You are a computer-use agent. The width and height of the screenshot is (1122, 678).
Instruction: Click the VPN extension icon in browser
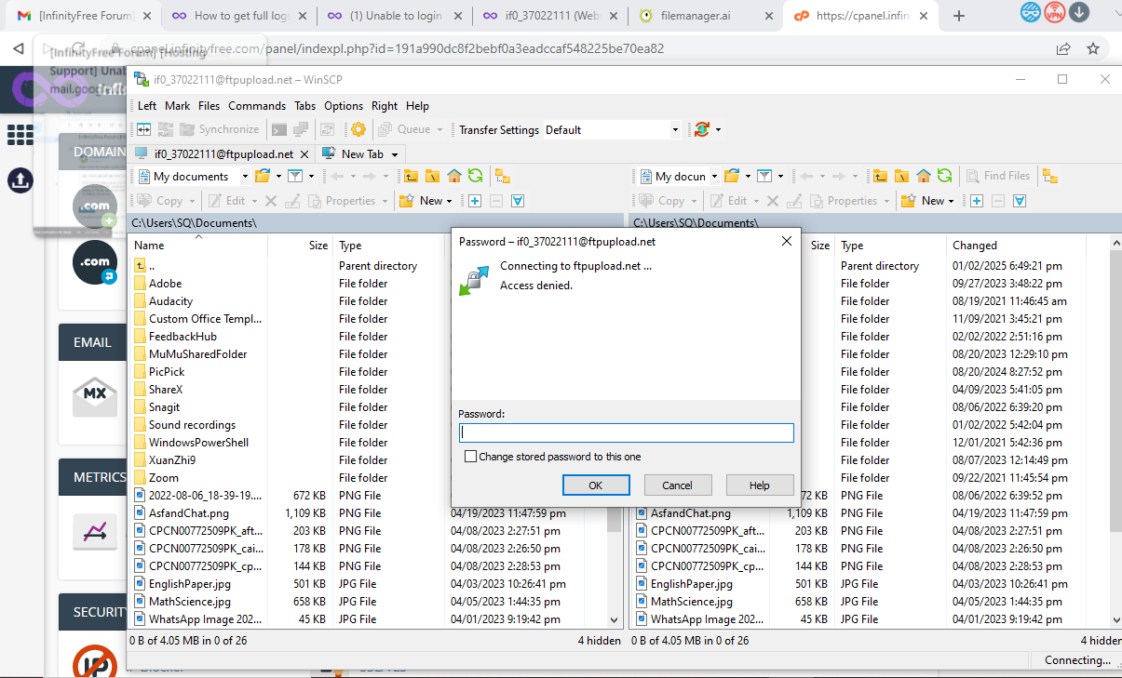coord(1055,12)
